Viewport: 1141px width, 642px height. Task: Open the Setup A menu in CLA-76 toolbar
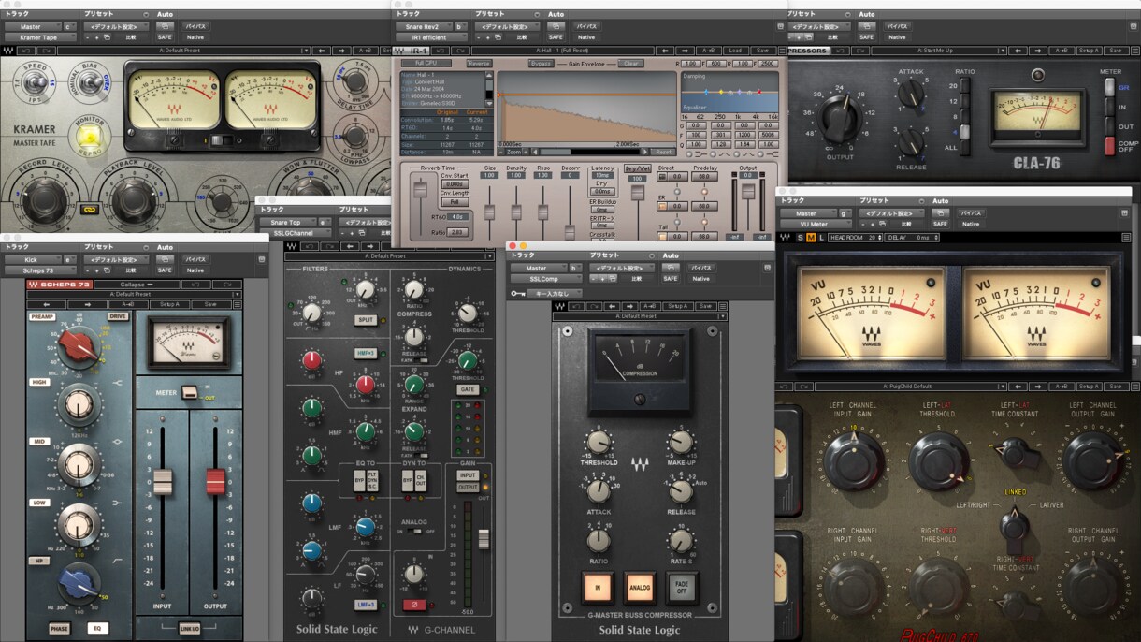tap(1088, 51)
